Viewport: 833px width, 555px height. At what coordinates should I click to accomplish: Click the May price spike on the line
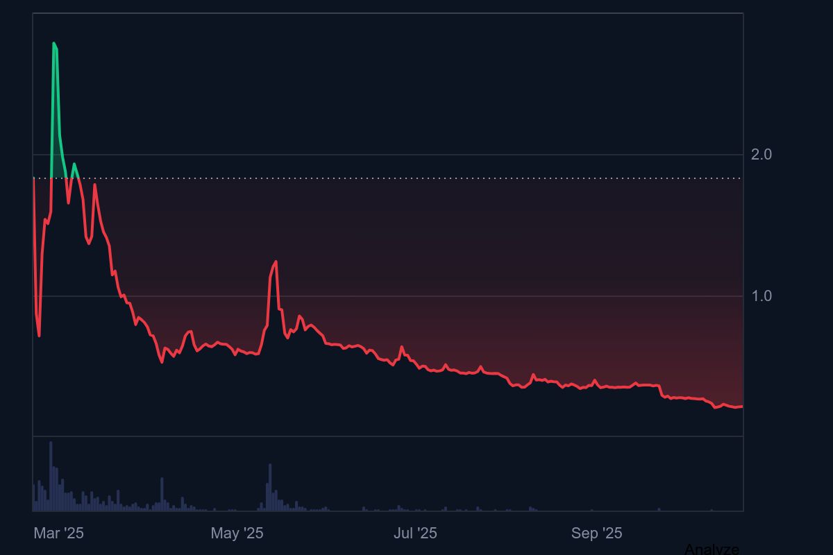[x=276, y=262]
